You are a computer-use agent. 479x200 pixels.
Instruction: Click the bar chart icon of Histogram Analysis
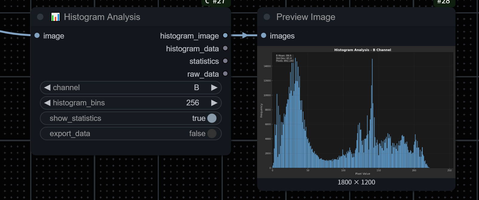(56, 17)
